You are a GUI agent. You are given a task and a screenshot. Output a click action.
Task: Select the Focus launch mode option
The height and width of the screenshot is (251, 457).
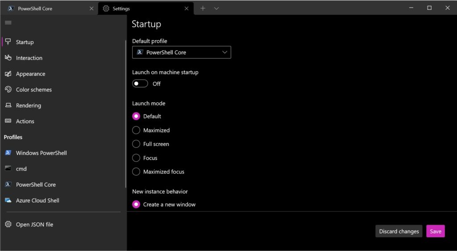136,158
